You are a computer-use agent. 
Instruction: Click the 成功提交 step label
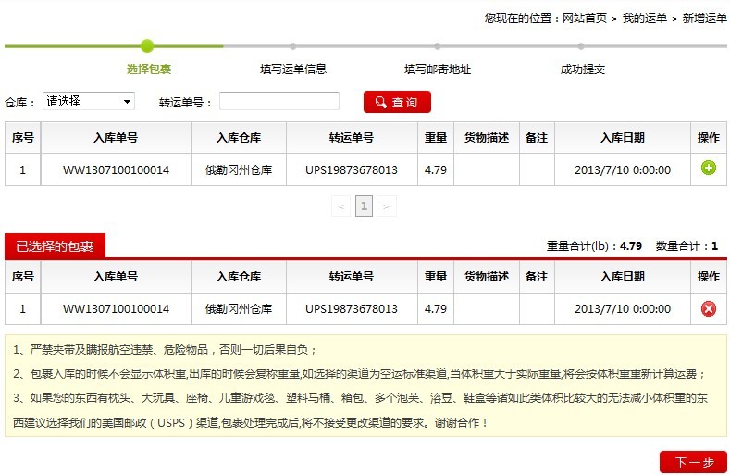pyautogui.click(x=583, y=69)
